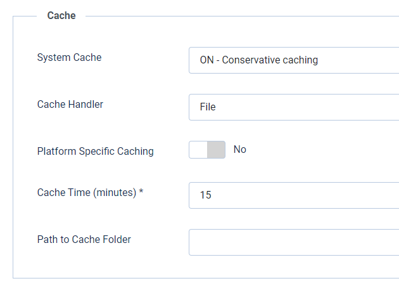The width and height of the screenshot is (399, 288).
Task: Expand the Cache Handler dropdown
Action: coord(294,107)
